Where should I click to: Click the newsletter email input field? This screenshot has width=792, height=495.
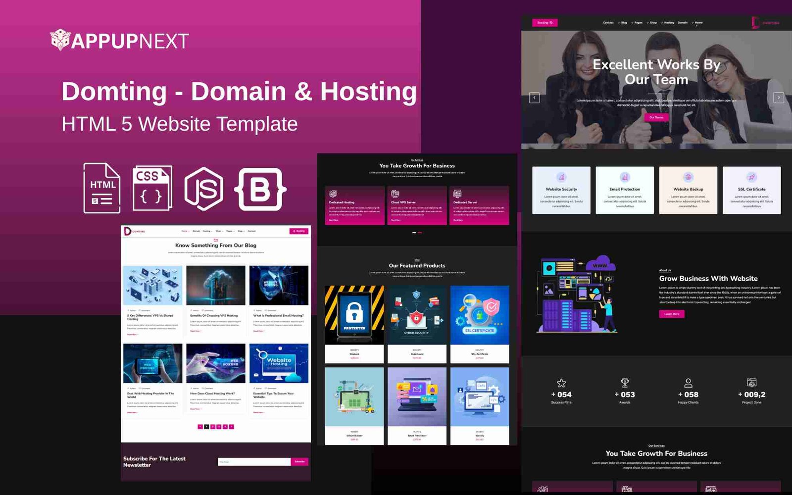pos(254,461)
